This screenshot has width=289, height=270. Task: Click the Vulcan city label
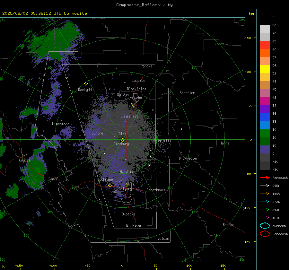pos(163,239)
